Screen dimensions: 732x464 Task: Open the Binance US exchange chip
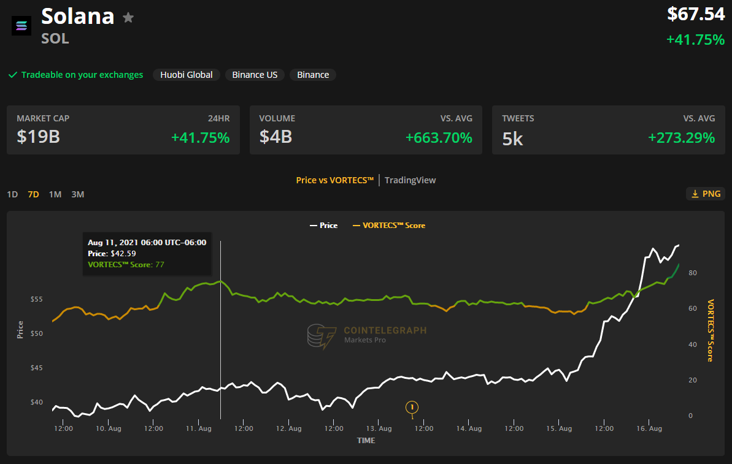tap(255, 75)
